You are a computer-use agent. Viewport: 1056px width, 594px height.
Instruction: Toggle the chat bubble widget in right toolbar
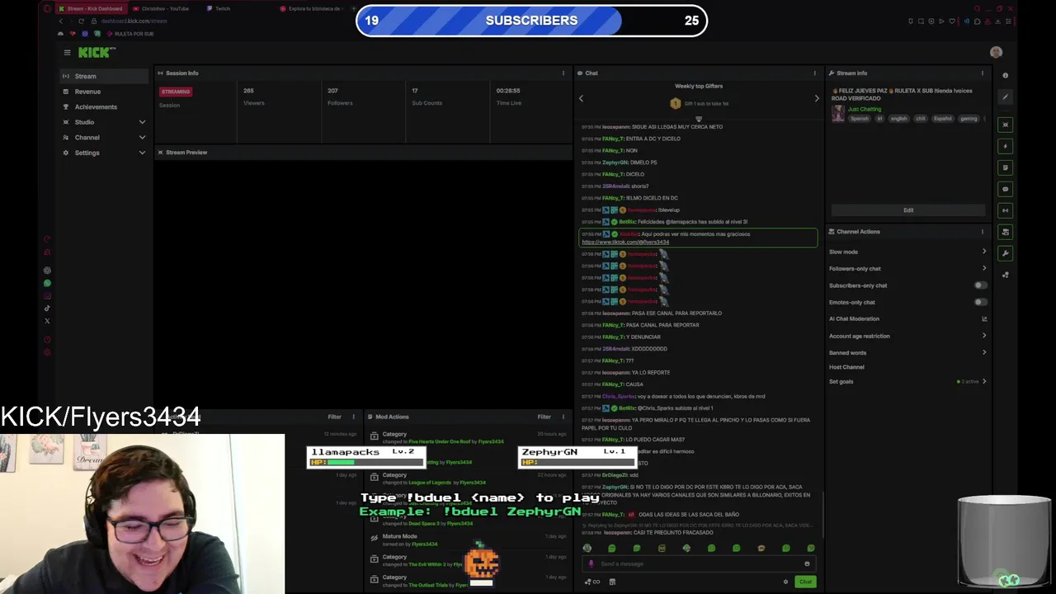1005,189
